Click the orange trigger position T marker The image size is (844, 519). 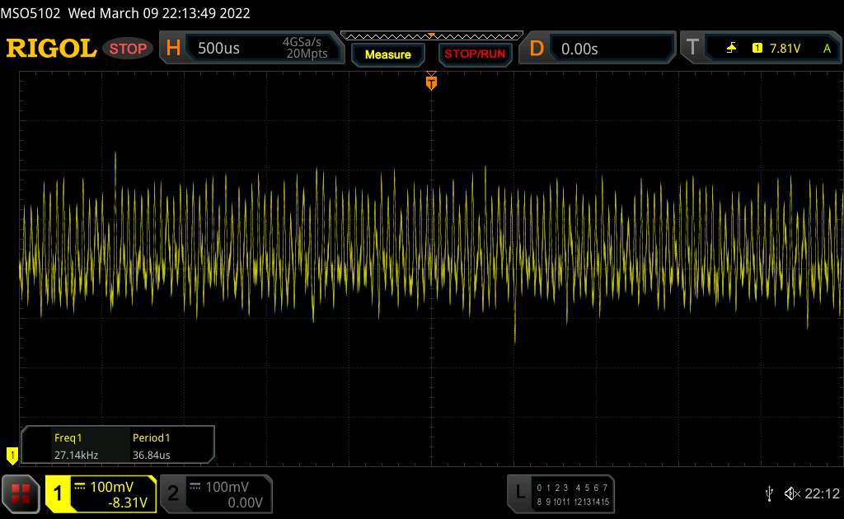(431, 82)
